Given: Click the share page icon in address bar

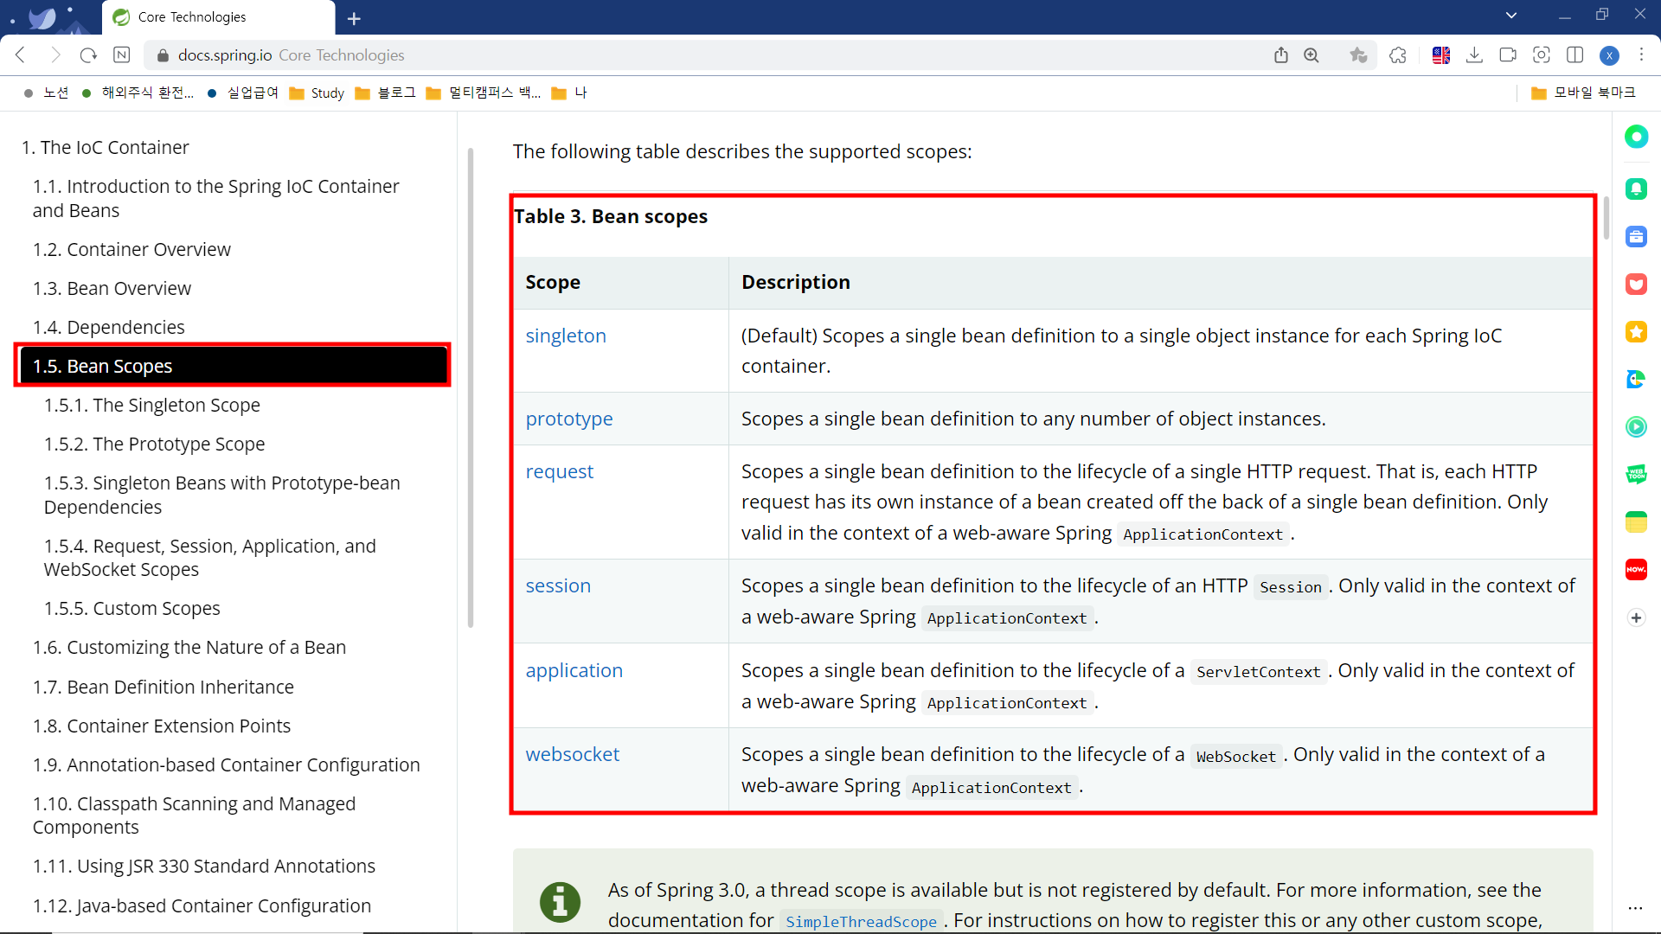Looking at the screenshot, I should click(1281, 55).
